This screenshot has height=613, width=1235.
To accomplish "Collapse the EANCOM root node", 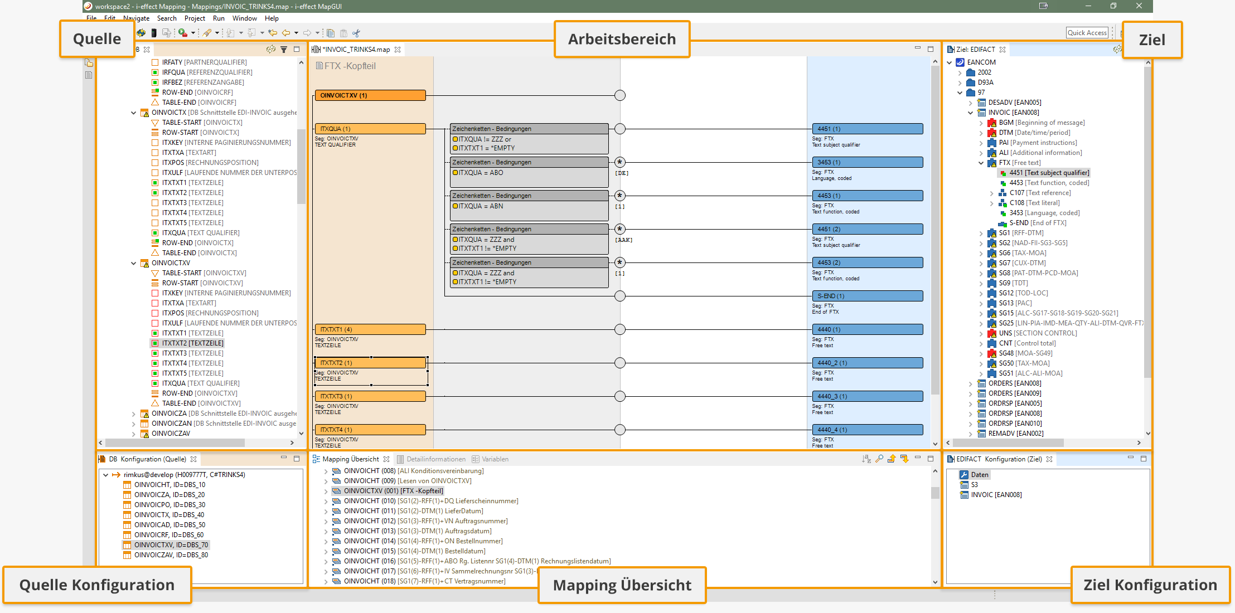I will tap(950, 62).
